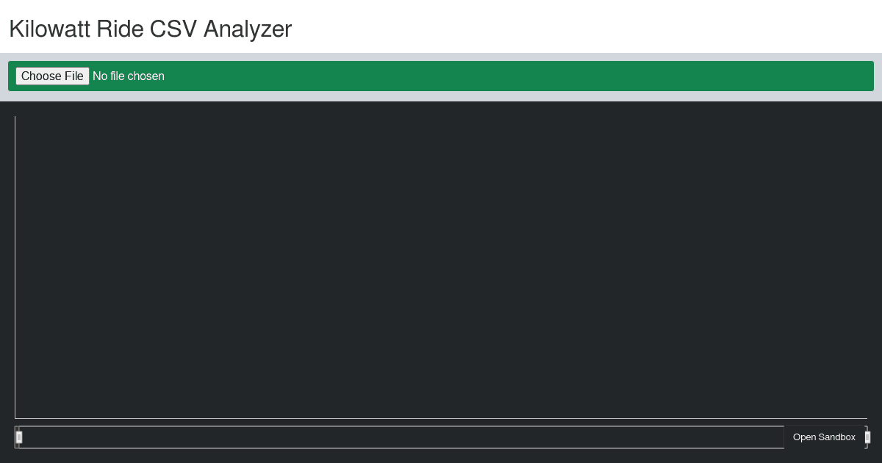Activate file picker from Choose File
The height and width of the screenshot is (463, 882).
(52, 76)
